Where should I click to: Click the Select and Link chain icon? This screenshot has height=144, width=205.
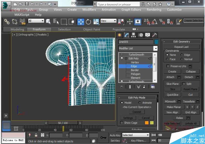pyautogui.click(x=6, y=22)
